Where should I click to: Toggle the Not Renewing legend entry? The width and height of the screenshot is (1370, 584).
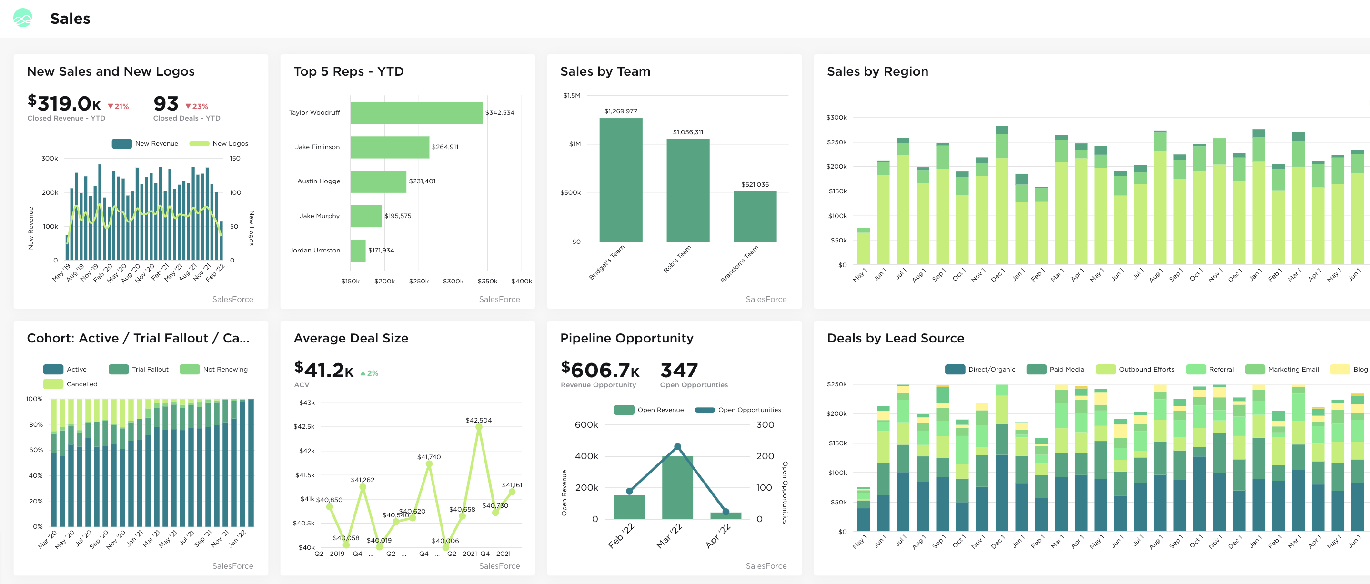tap(190, 369)
